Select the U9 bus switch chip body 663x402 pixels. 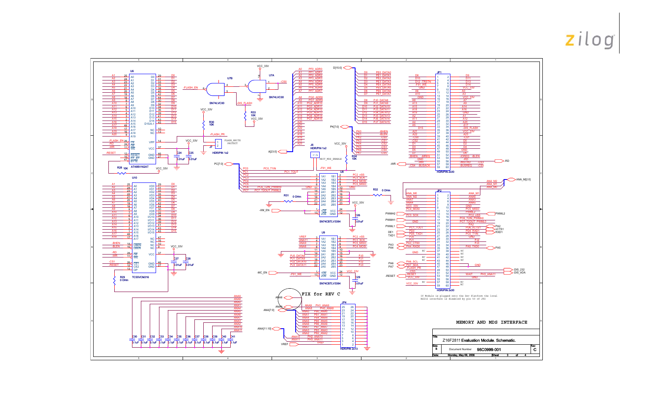[329, 257]
